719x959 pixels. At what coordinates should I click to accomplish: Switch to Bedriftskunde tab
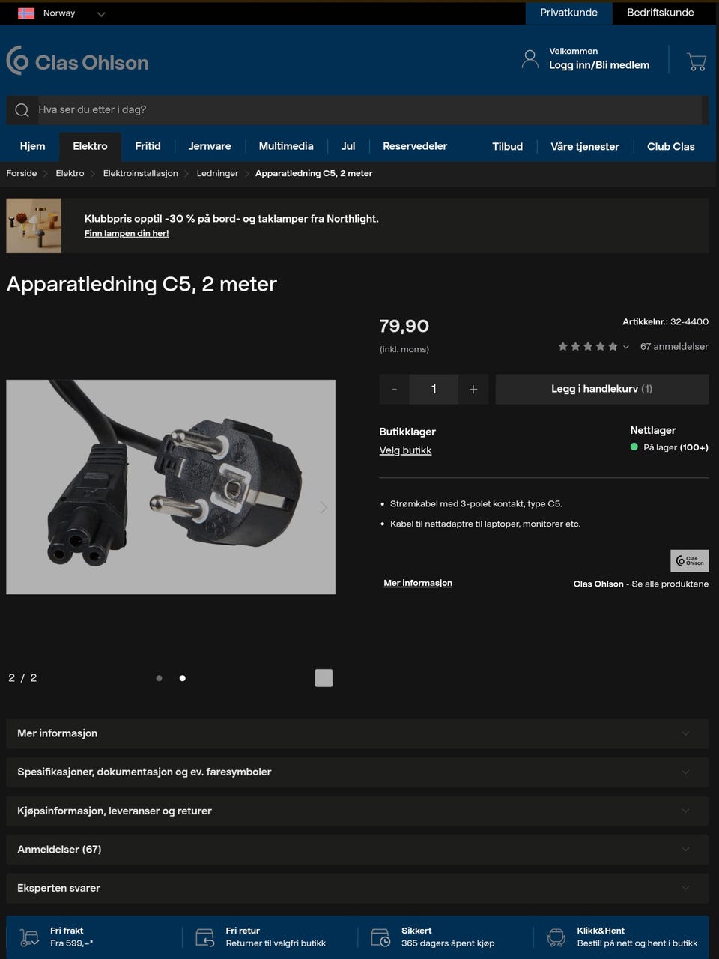[660, 13]
